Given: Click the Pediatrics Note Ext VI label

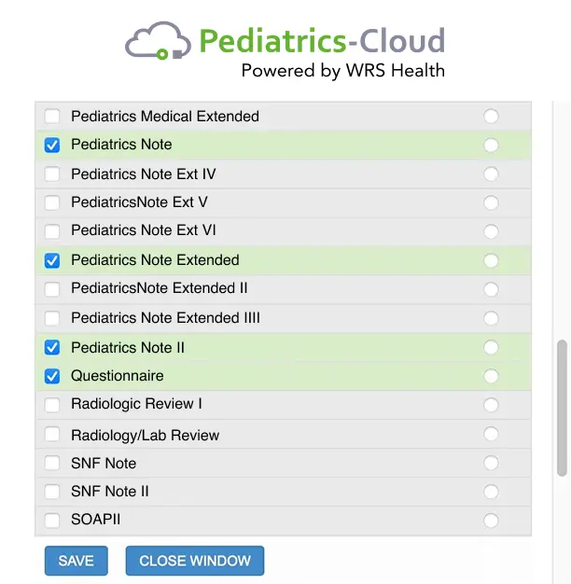Looking at the screenshot, I should tap(144, 230).
